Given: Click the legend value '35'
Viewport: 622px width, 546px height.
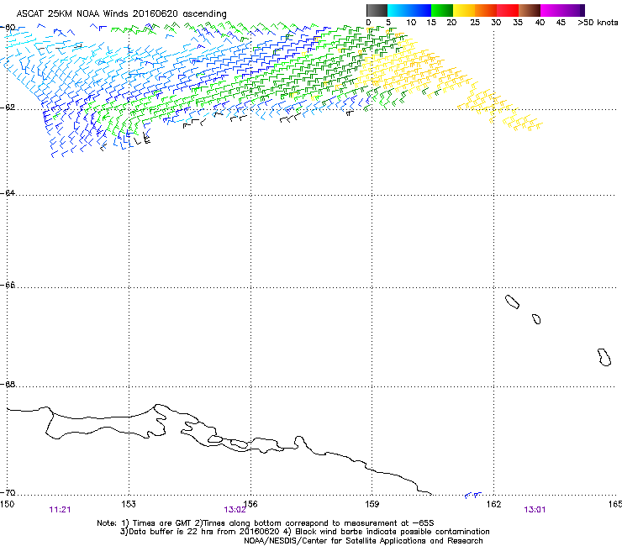Looking at the screenshot, I should pyautogui.click(x=518, y=23).
